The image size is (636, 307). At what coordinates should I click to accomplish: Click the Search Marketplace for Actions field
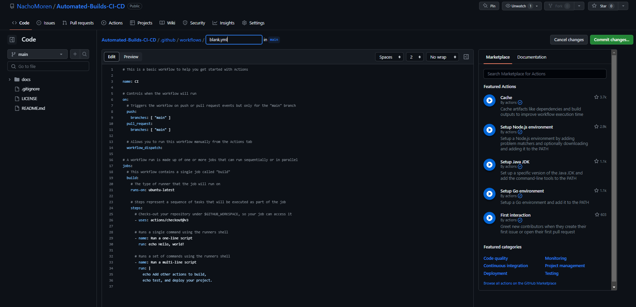tap(545, 74)
